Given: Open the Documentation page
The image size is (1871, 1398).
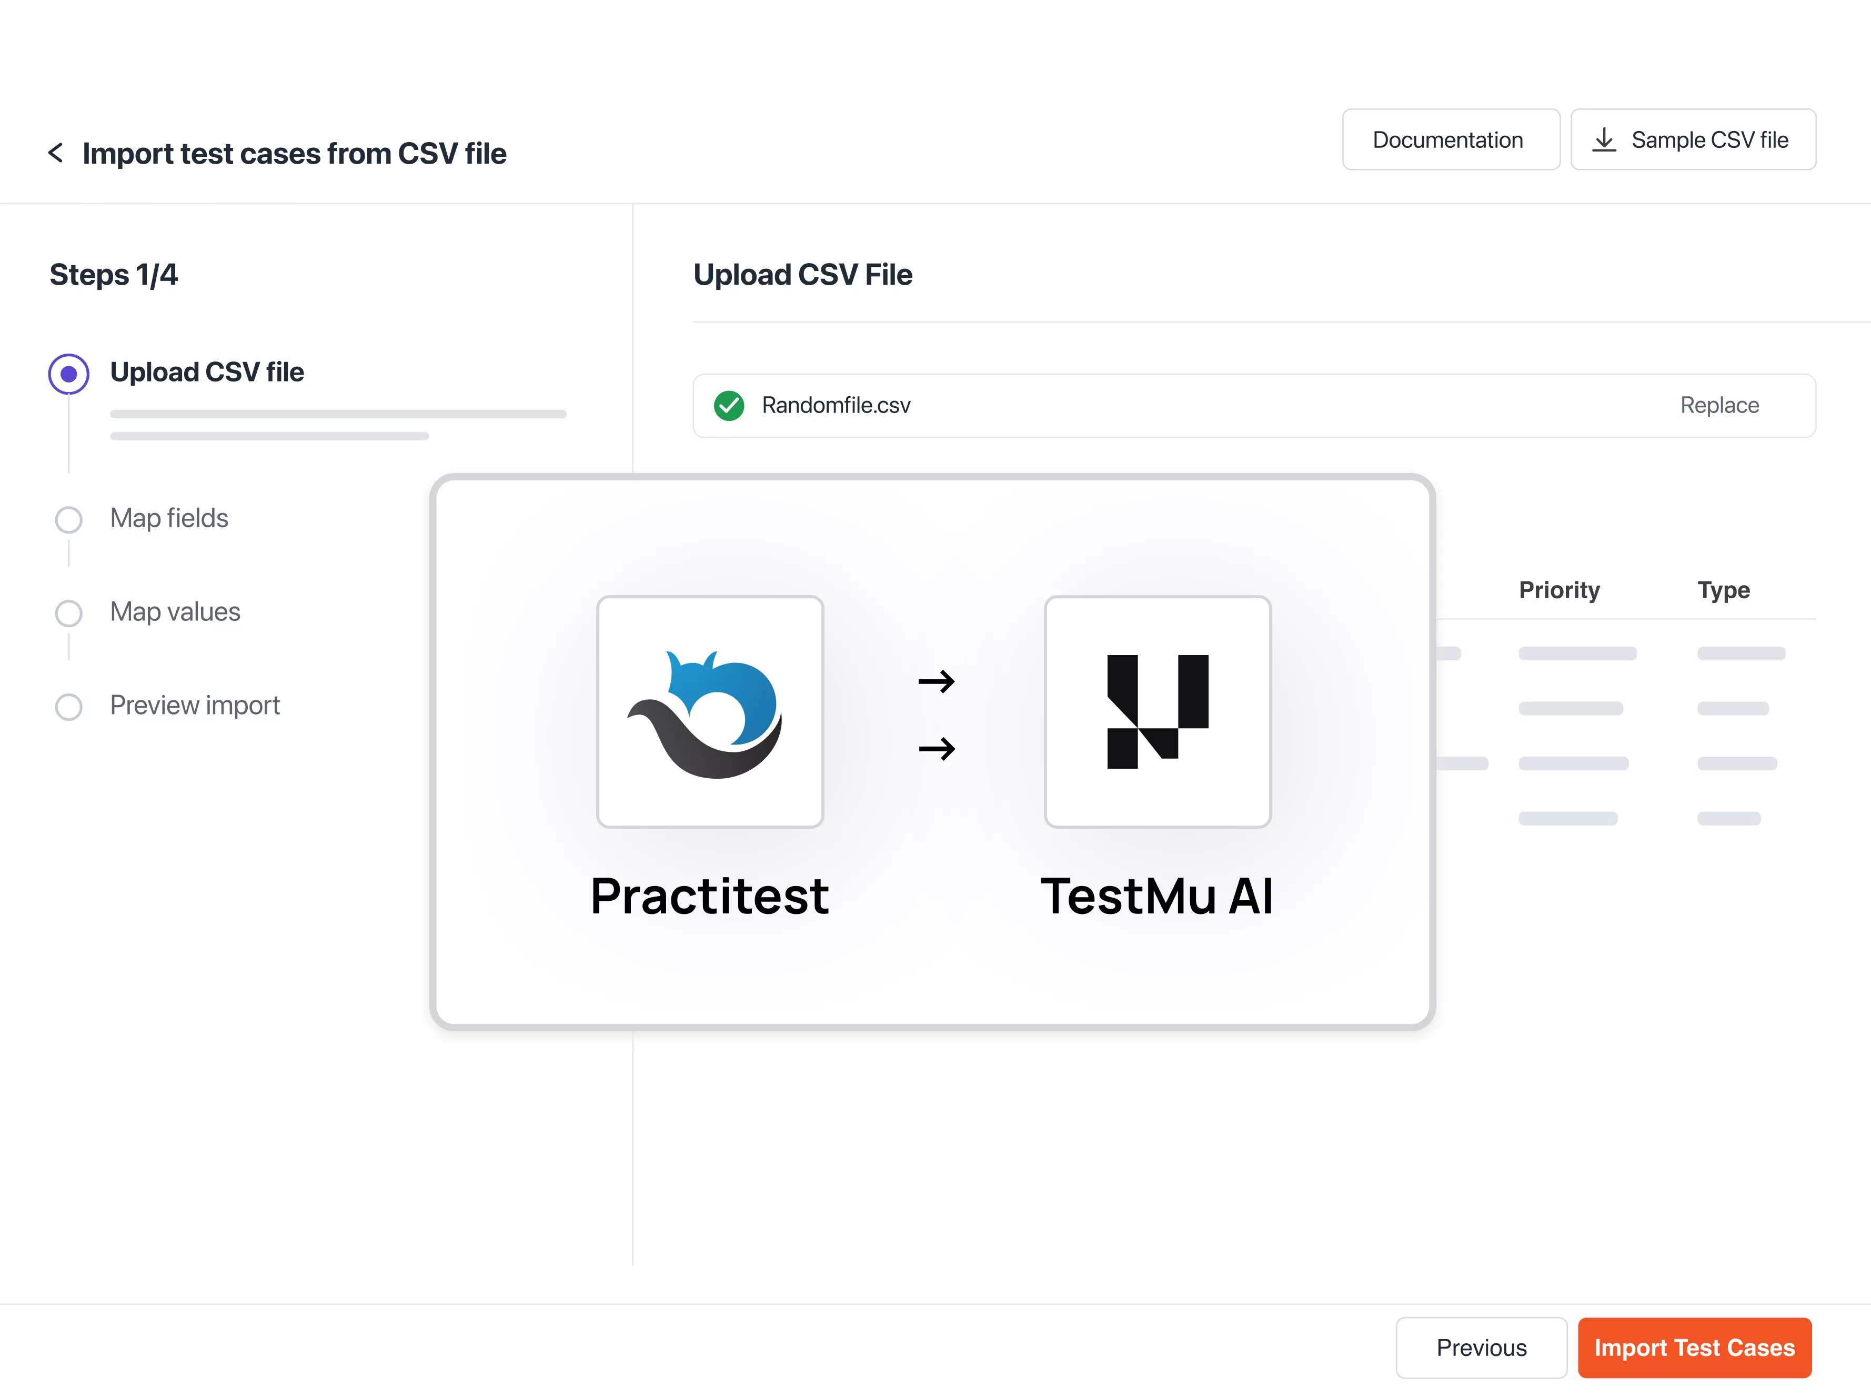Looking at the screenshot, I should tap(1451, 139).
